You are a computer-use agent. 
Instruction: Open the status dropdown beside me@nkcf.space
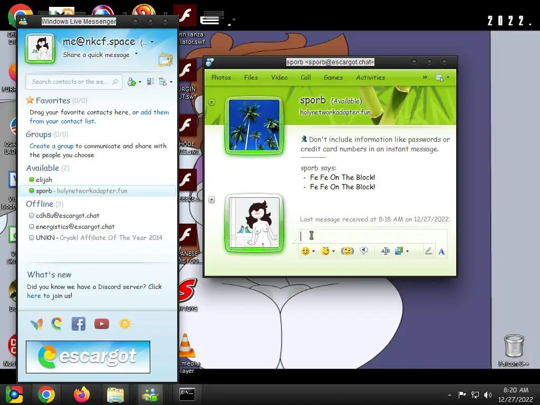[152, 42]
